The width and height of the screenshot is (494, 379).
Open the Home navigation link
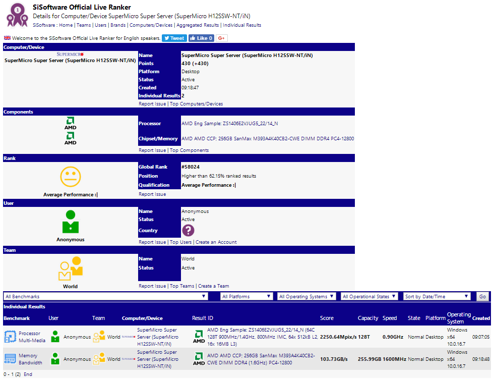(x=66, y=25)
